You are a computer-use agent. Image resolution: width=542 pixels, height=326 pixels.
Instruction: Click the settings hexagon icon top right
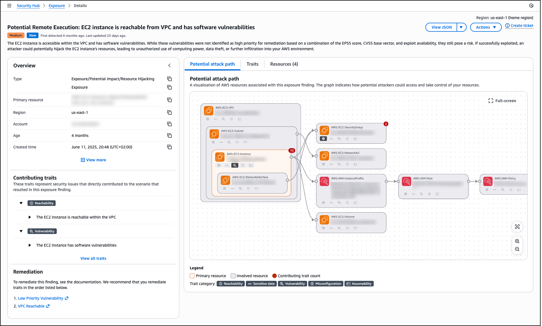point(531,6)
